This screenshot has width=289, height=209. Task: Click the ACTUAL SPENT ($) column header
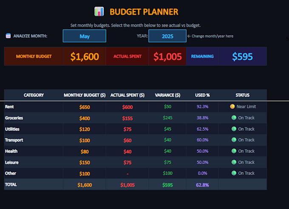point(127,95)
